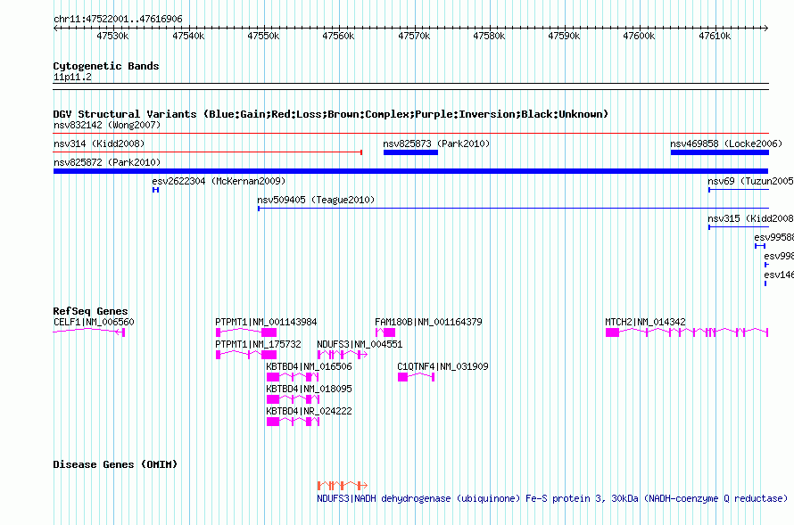Click the nsv315 (Kidd2008) variant label
The width and height of the screenshot is (794, 525).
[750, 218]
